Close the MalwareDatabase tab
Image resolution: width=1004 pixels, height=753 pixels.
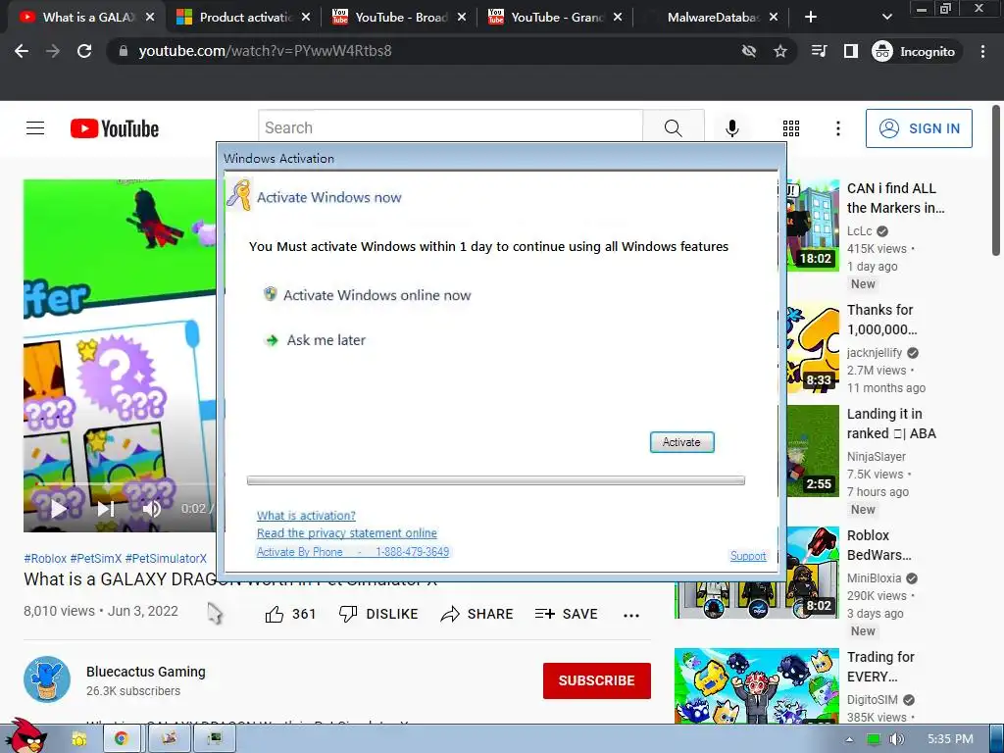[x=774, y=18]
